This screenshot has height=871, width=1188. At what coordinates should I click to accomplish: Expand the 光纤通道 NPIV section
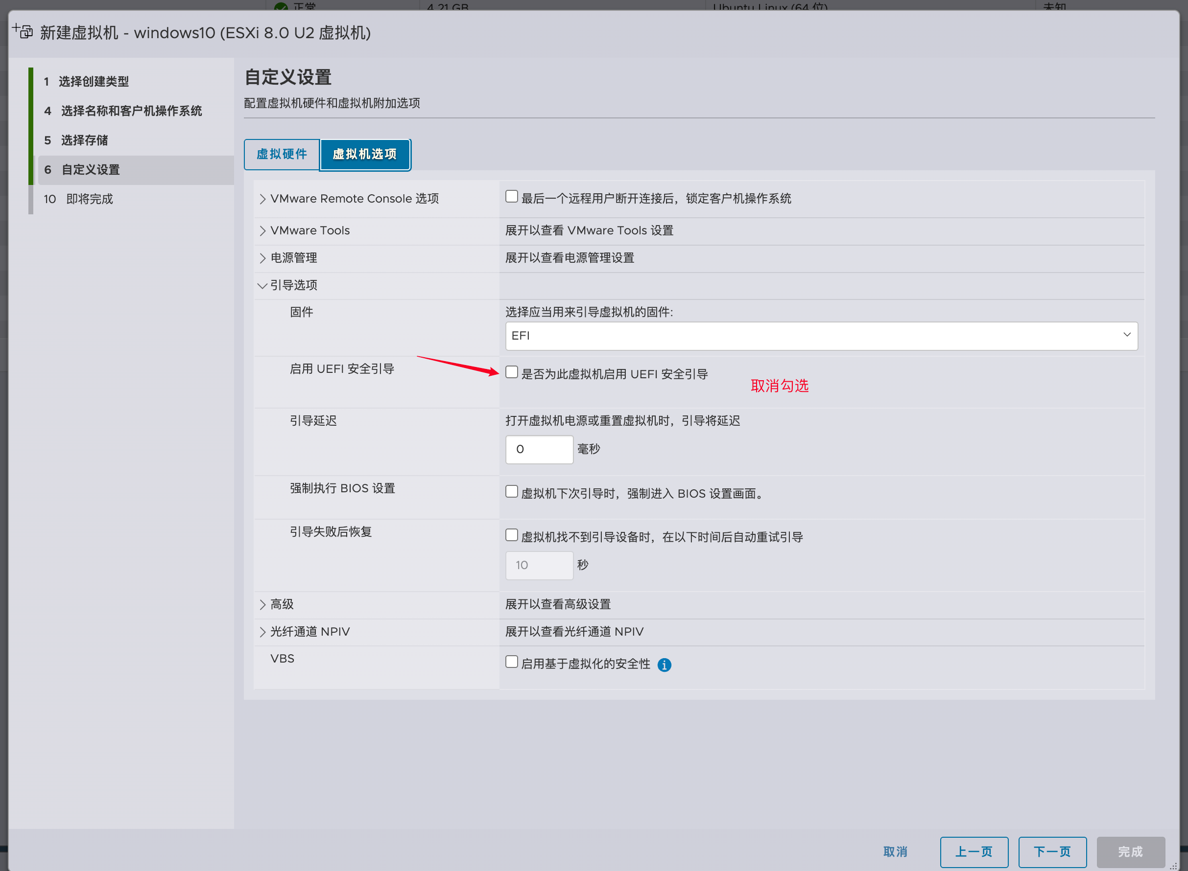[262, 632]
